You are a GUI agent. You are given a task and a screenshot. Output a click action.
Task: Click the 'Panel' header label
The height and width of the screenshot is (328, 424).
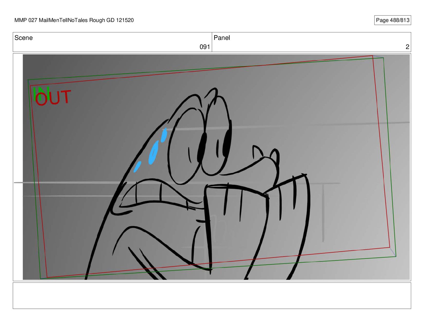tap(222, 38)
